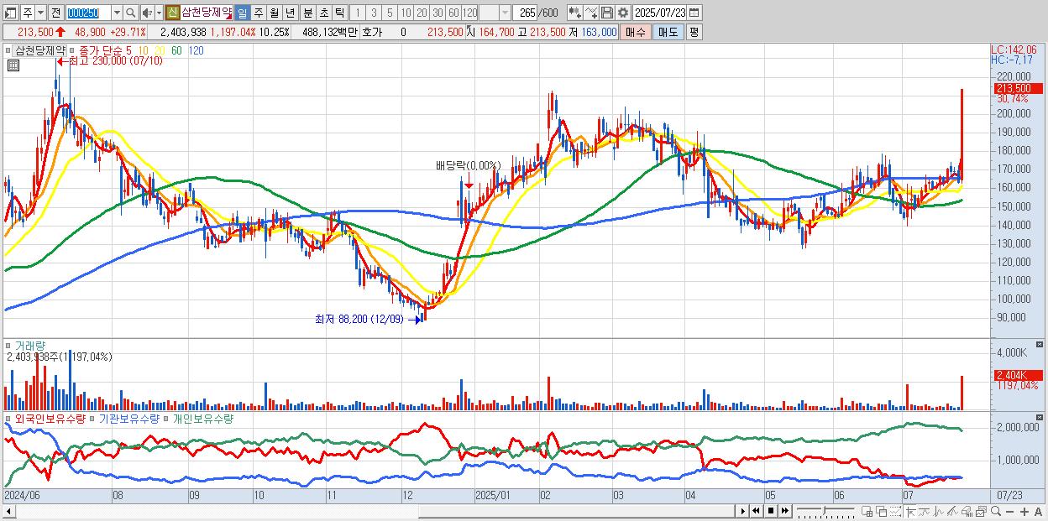
Task: Open the dropdown arrow next to speaker icon
Action: [159, 13]
